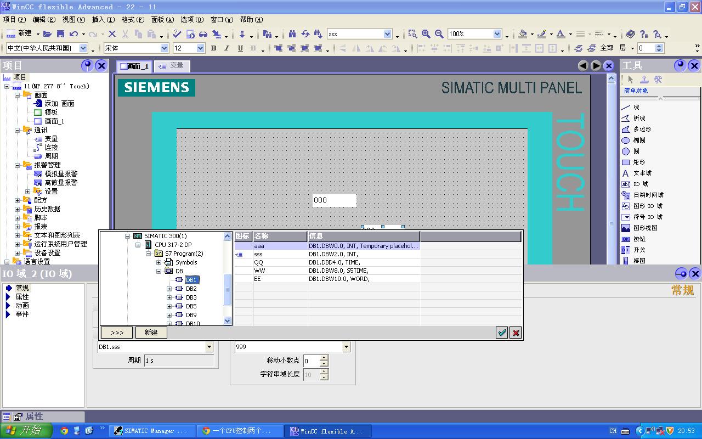
Task: Click the 000 IO field on the canvas
Action: [x=335, y=200]
